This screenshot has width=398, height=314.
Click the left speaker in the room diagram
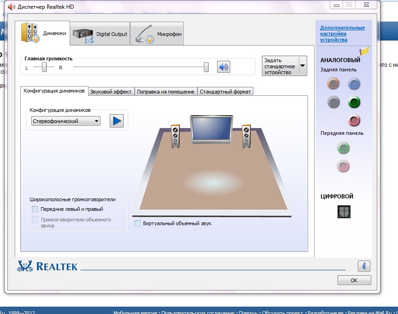175,136
